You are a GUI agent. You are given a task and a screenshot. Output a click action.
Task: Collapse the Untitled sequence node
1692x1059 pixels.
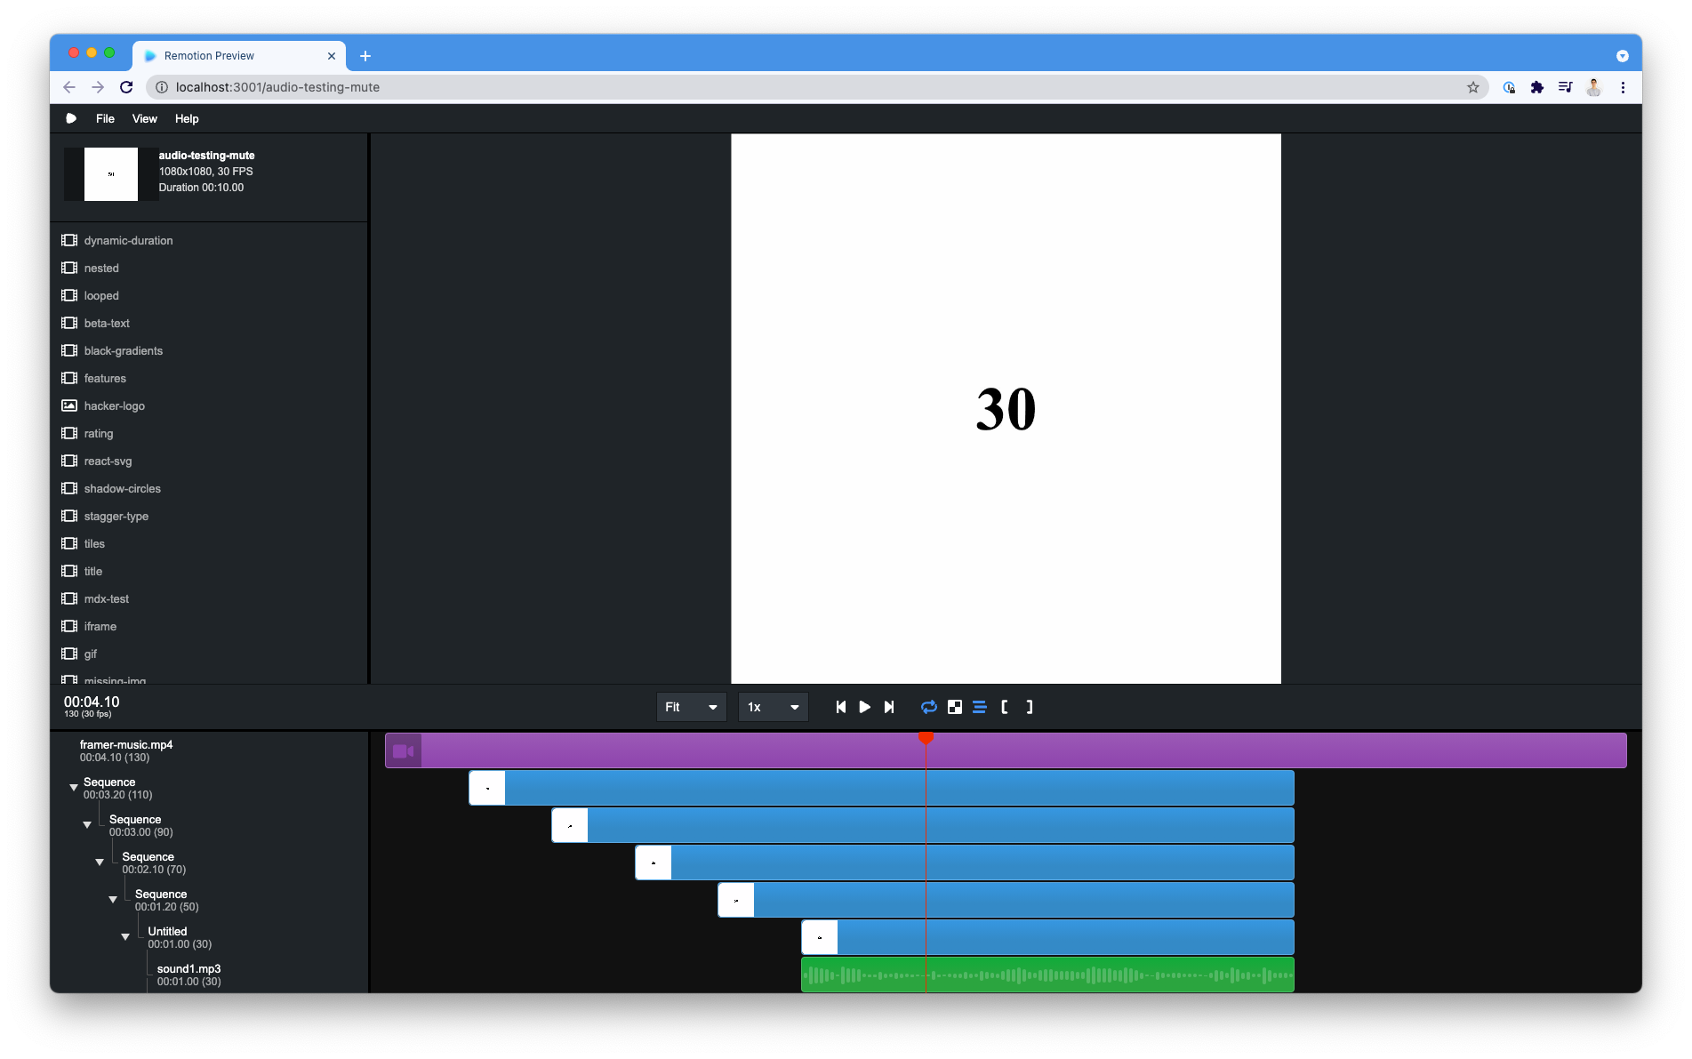click(x=124, y=936)
